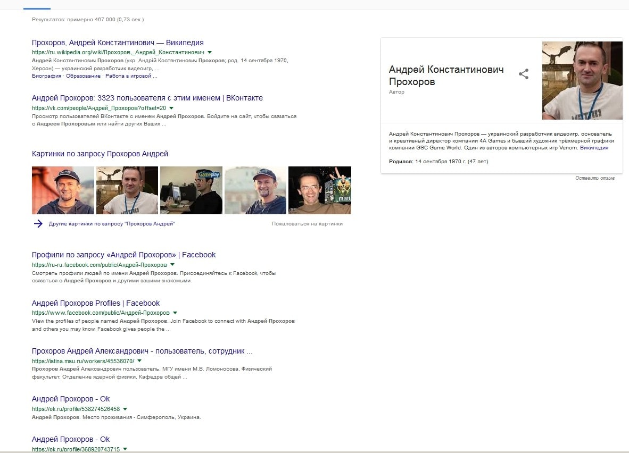Click the results count text примерно 467 000
The height and width of the screenshot is (453, 629).
[88, 19]
